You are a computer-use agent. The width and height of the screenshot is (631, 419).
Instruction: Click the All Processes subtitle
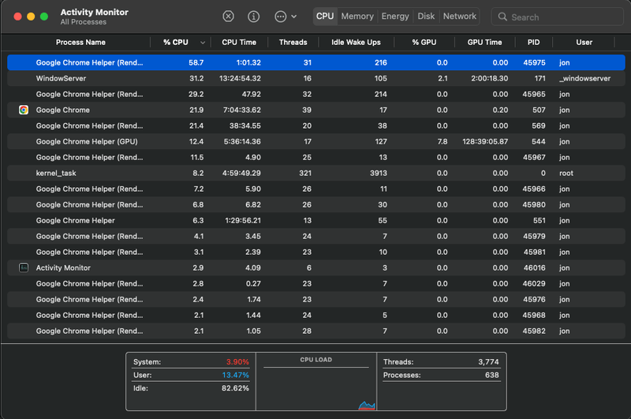click(x=84, y=22)
